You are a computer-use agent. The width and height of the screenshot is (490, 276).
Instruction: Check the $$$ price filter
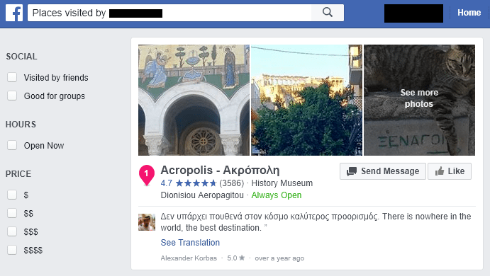point(12,231)
